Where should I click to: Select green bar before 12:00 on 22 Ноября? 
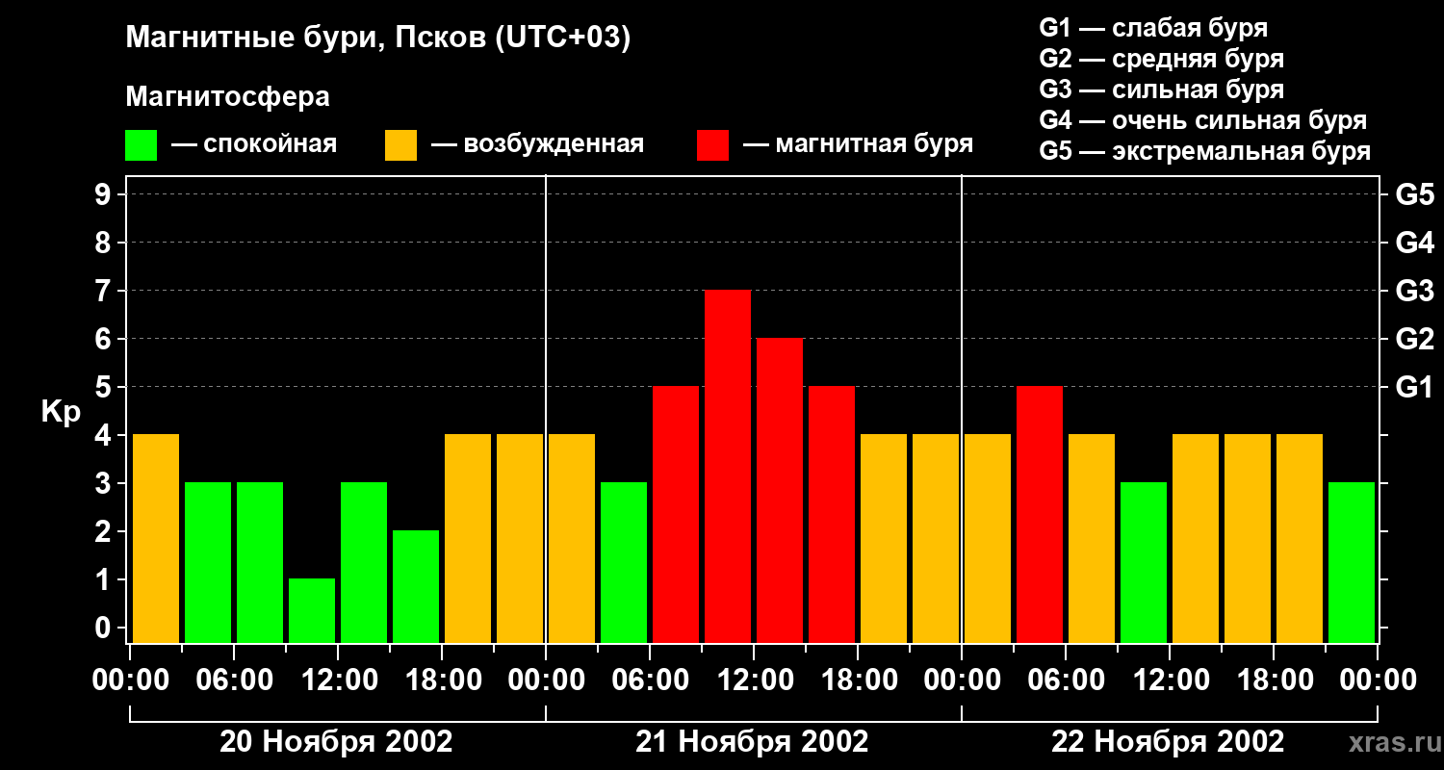(x=1144, y=562)
